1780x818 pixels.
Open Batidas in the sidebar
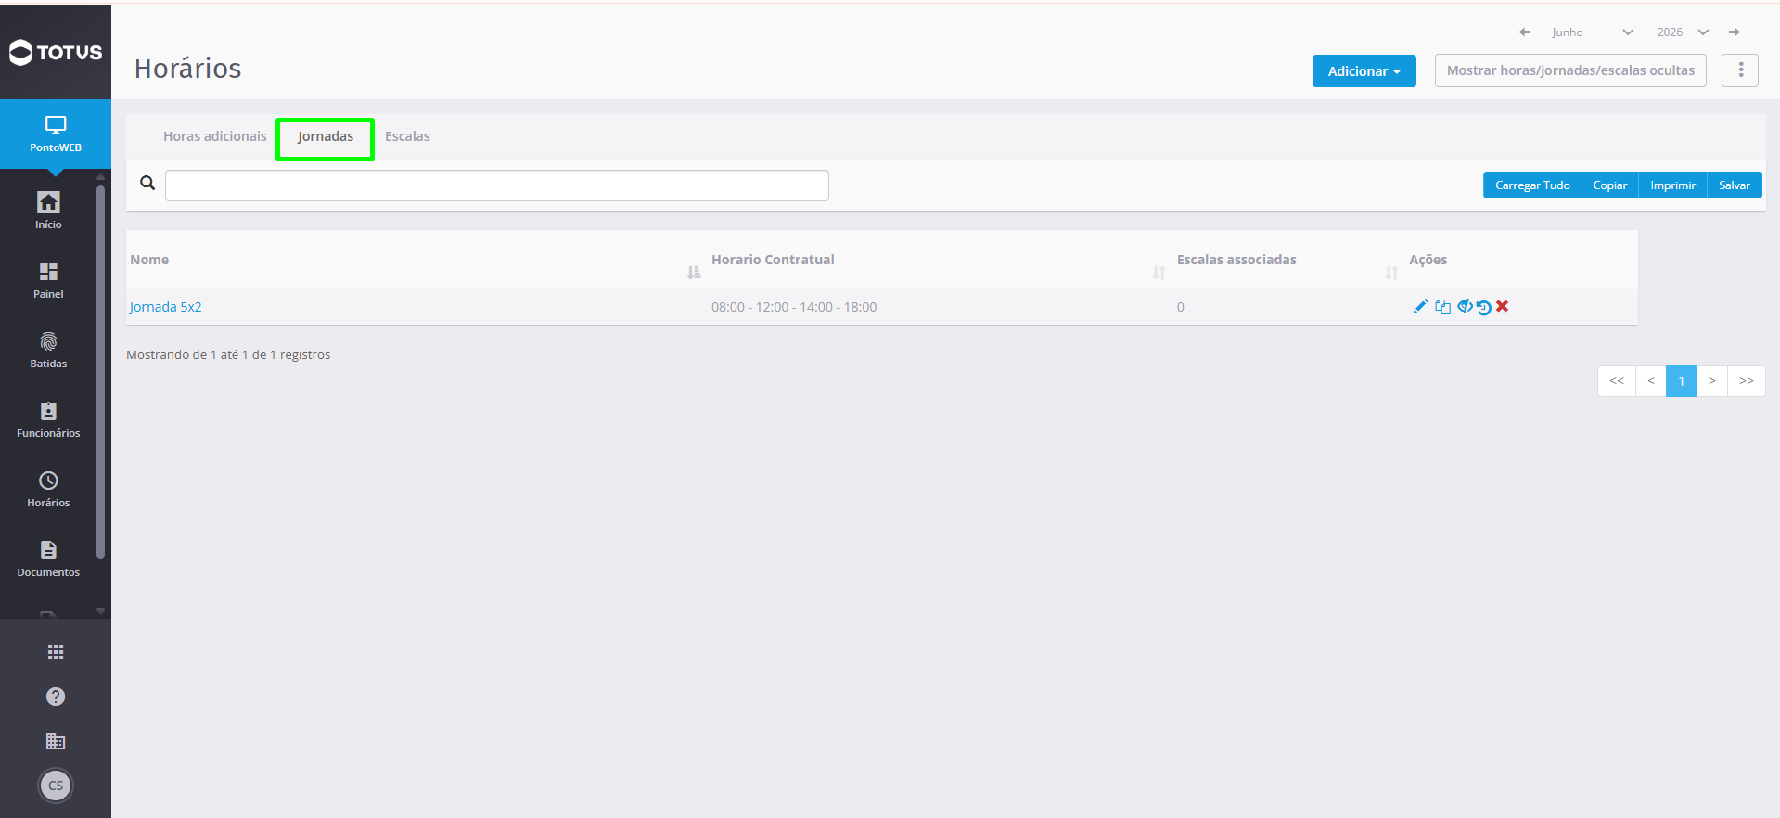tap(48, 350)
